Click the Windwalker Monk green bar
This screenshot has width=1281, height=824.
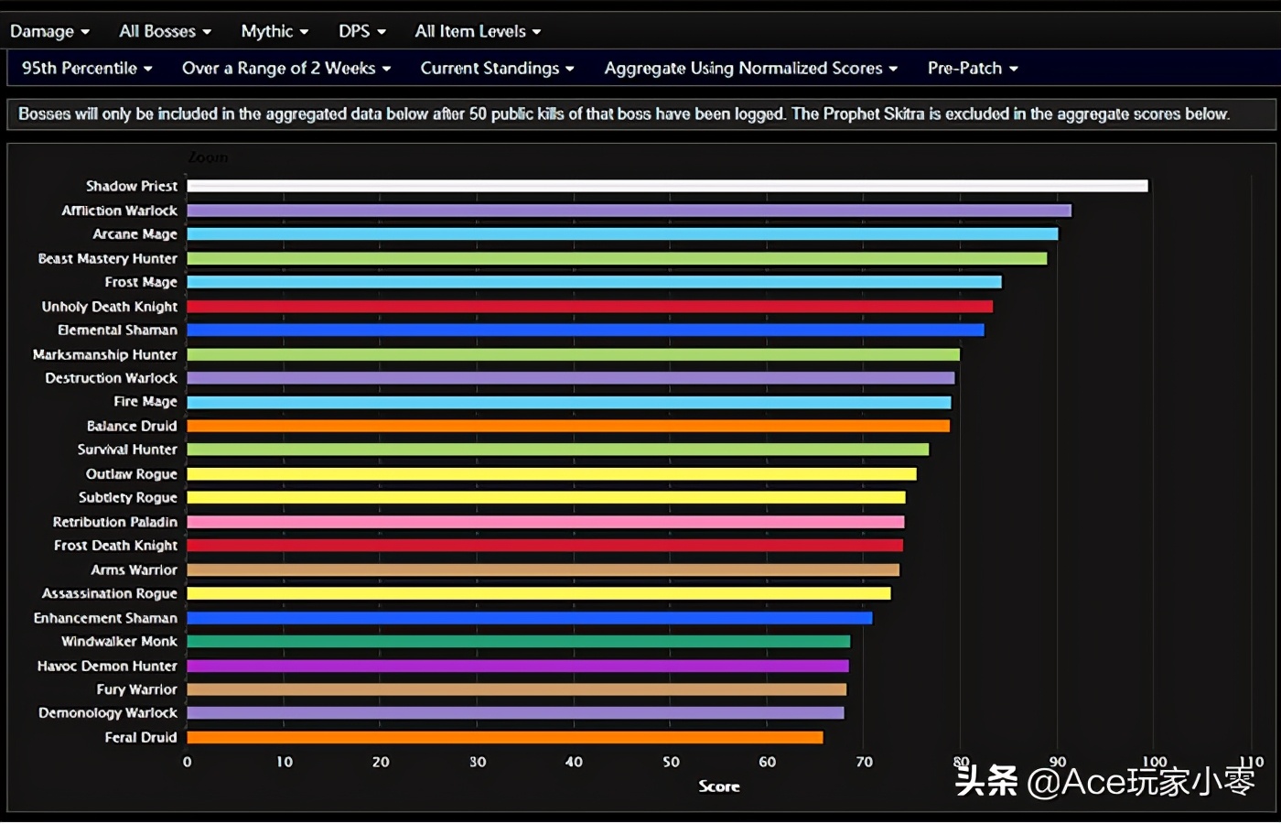coord(518,642)
